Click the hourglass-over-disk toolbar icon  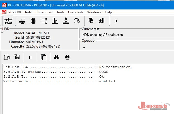[x=22, y=21]
